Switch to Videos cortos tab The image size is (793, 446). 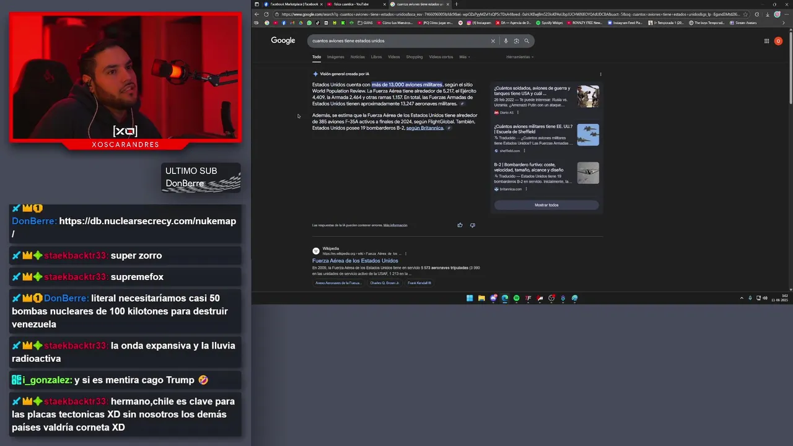[x=441, y=57]
